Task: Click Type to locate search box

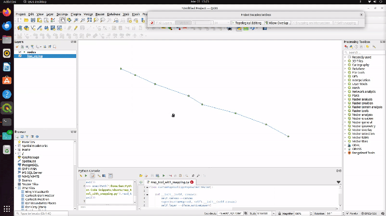Action: click(41, 214)
